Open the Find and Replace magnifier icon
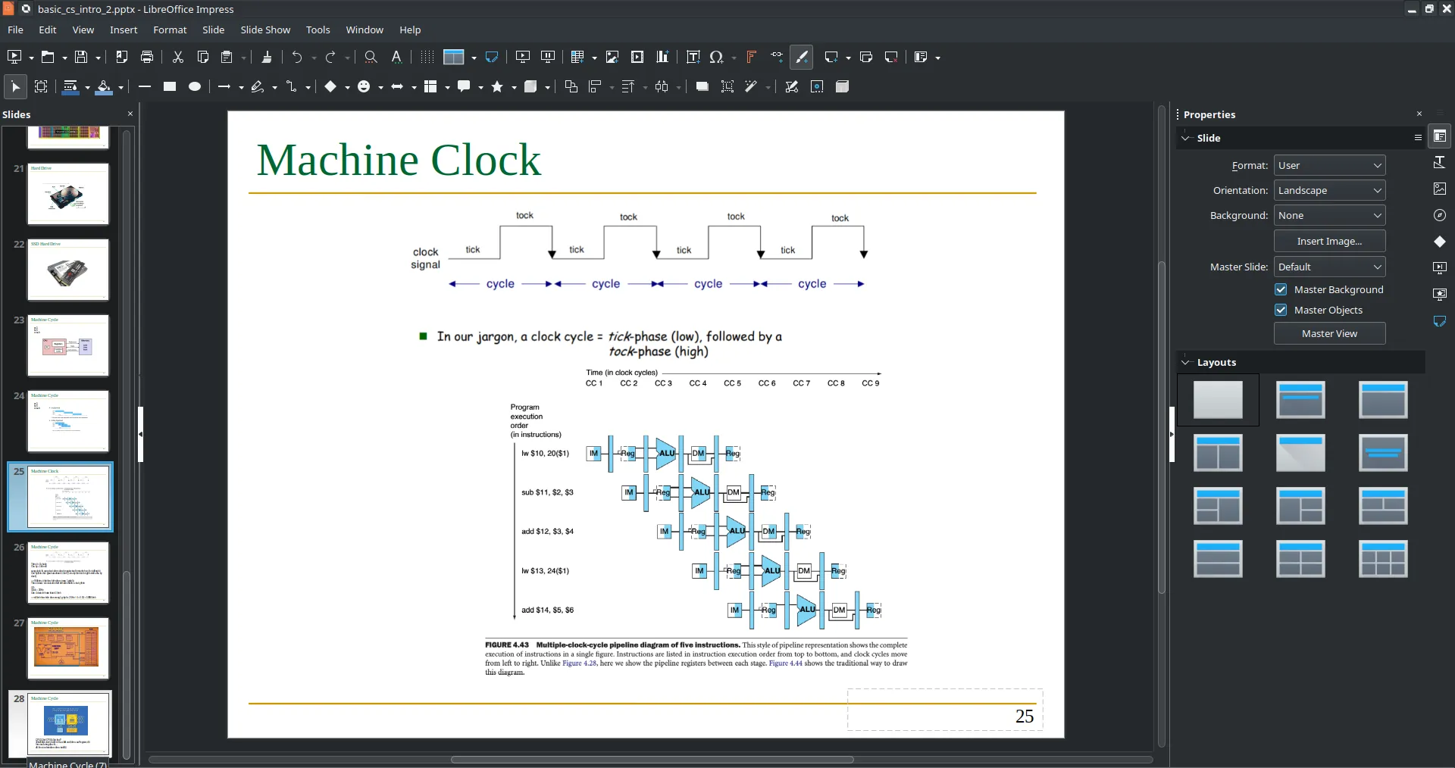The width and height of the screenshot is (1455, 768). tap(371, 57)
